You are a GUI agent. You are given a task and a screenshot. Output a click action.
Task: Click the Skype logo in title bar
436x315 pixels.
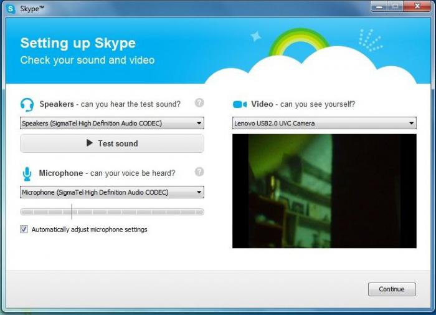tap(11, 9)
